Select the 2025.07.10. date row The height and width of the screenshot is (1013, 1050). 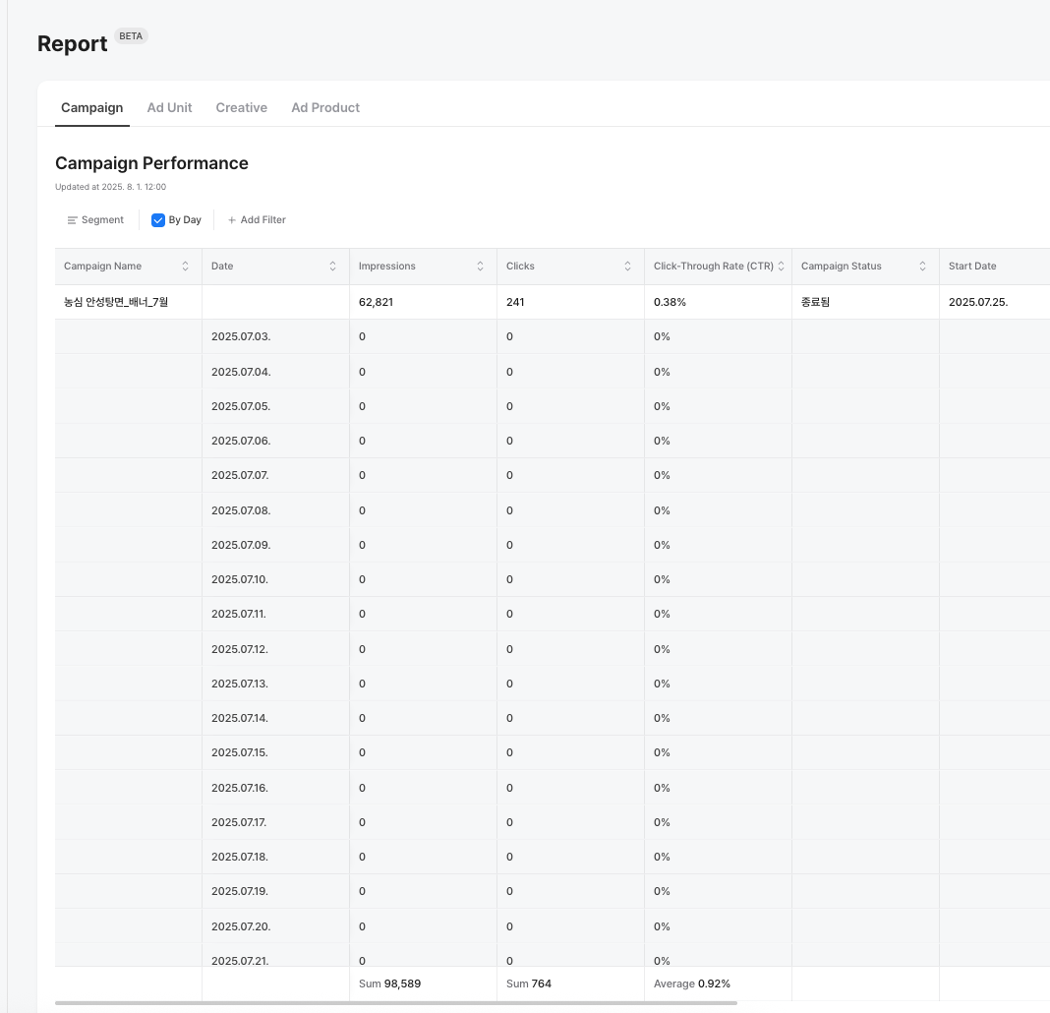(240, 579)
